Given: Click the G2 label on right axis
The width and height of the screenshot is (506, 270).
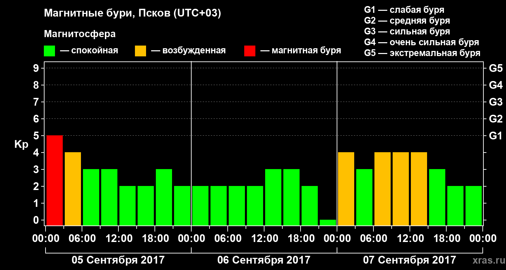Looking at the screenshot, I should click(496, 119).
